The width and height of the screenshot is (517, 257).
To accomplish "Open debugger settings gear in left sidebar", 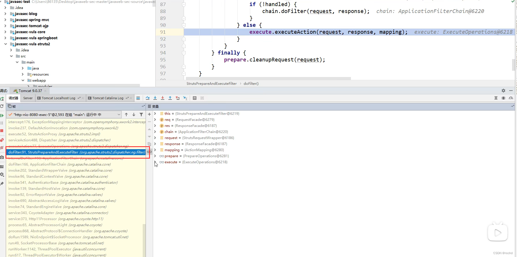I will pos(2,174).
